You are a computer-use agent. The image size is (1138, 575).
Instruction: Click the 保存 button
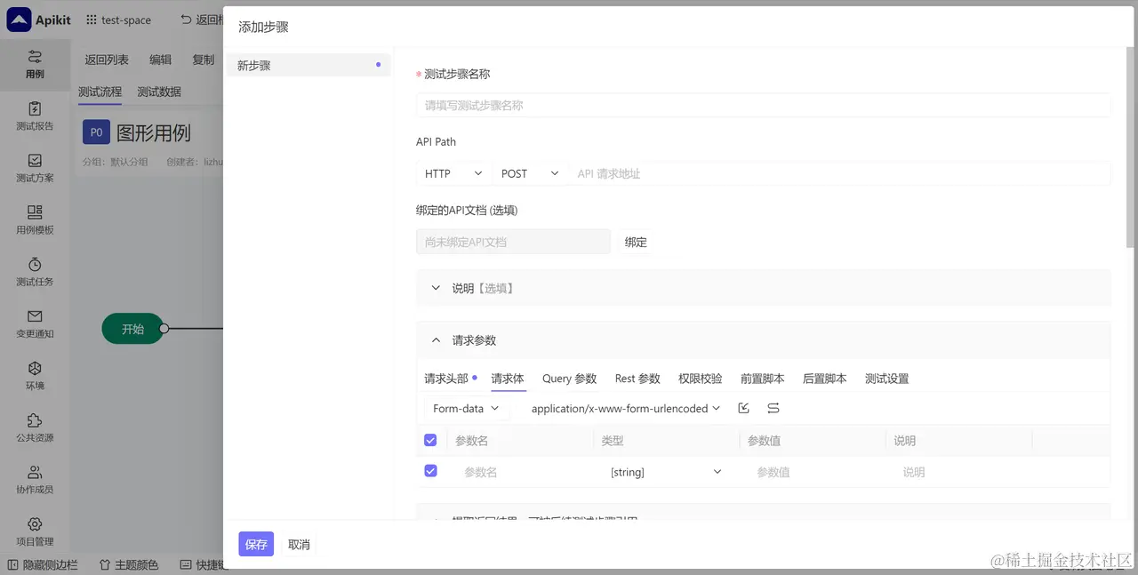256,544
